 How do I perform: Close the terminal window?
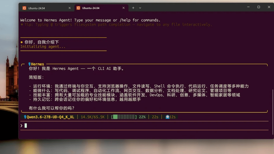click(x=269, y=7)
